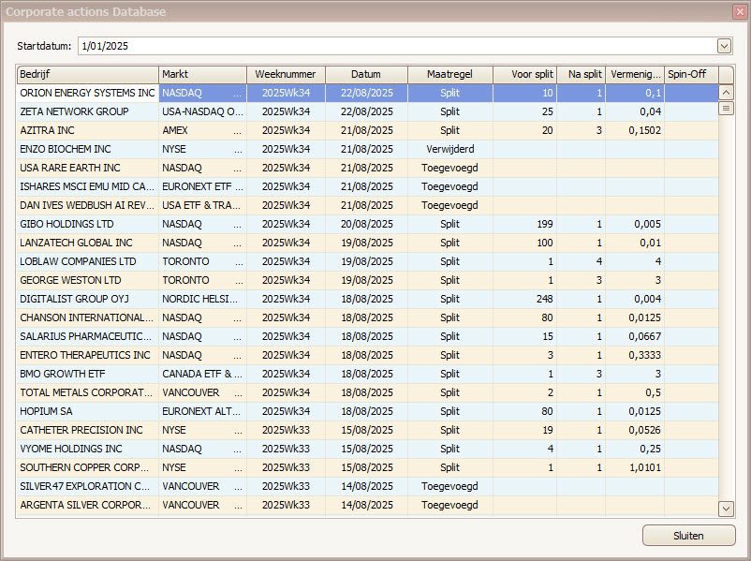Viewport: 751px width, 561px height.
Task: Close the Corporate actions Database window
Action: 739,11
